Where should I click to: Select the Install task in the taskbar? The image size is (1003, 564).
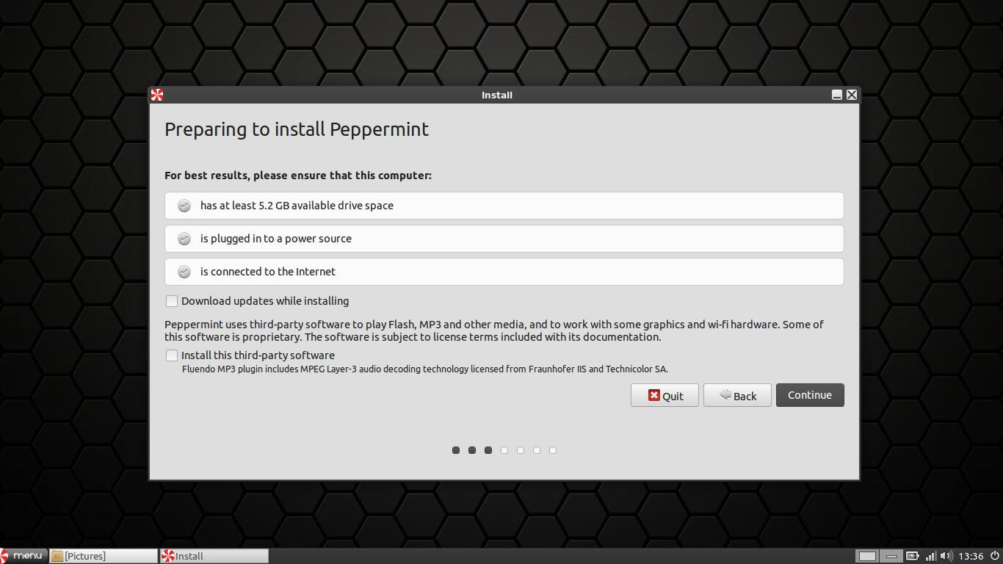(214, 556)
